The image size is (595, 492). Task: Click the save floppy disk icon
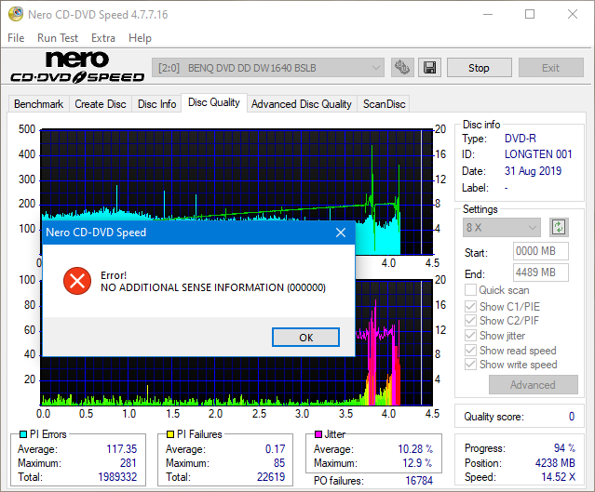(429, 68)
